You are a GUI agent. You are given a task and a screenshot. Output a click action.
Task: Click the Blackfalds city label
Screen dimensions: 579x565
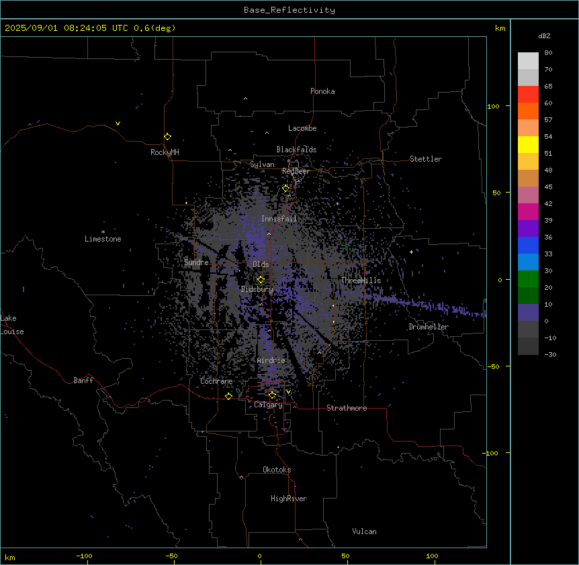pos(296,150)
